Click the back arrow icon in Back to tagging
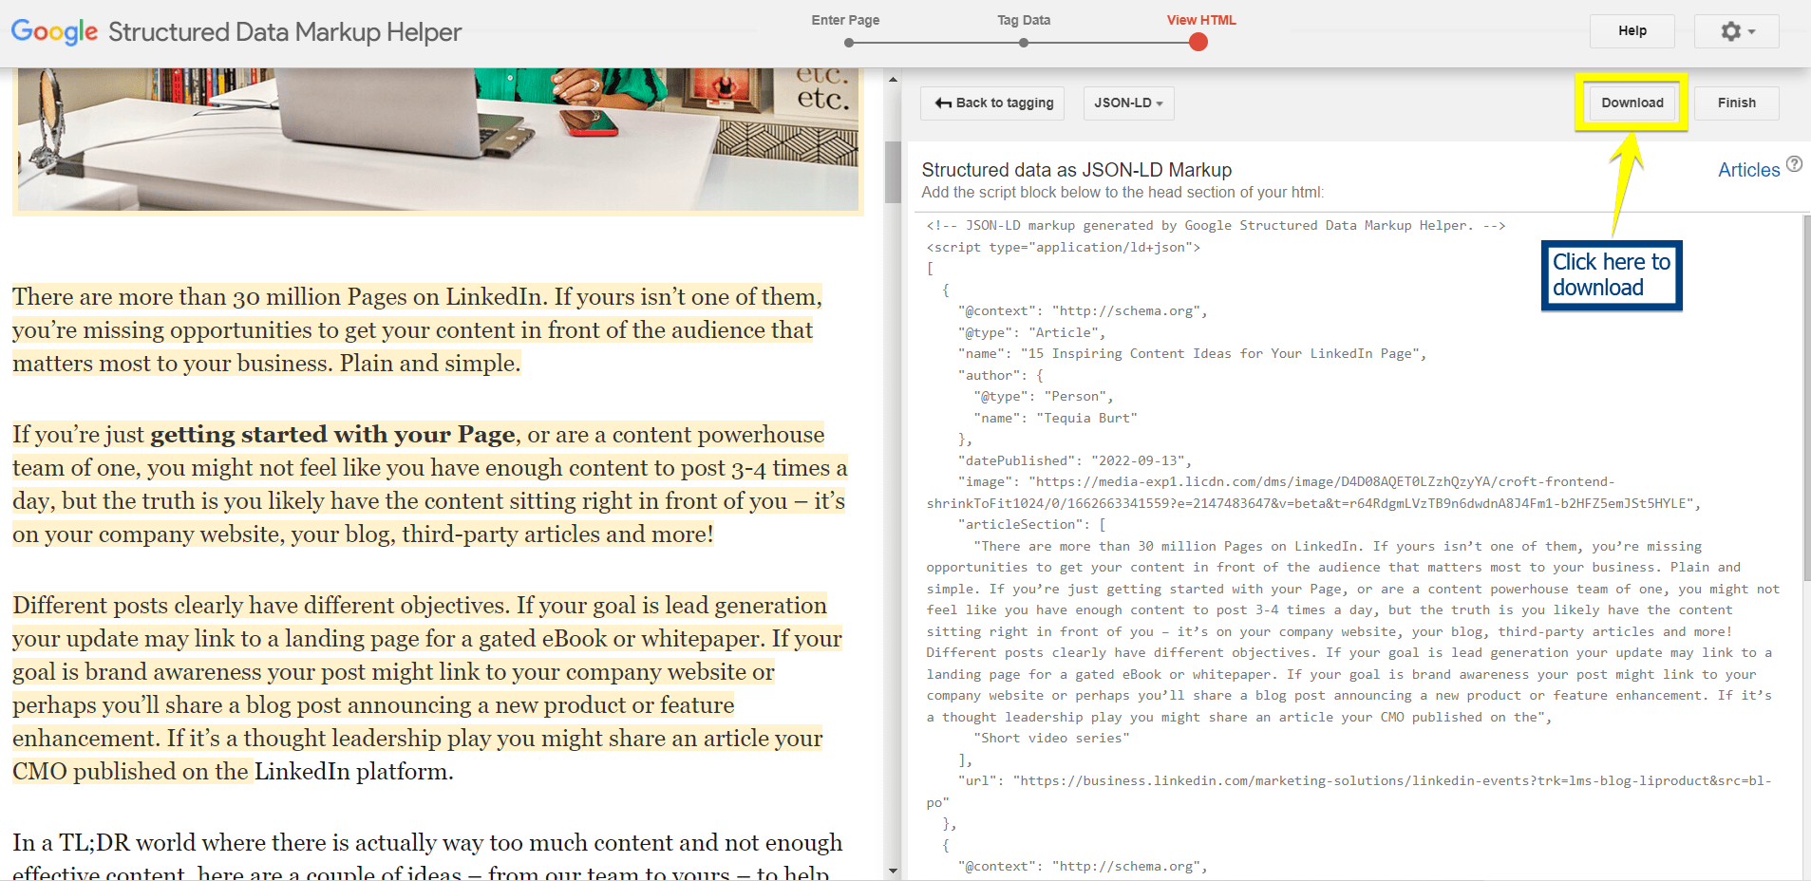The image size is (1811, 881). [942, 103]
